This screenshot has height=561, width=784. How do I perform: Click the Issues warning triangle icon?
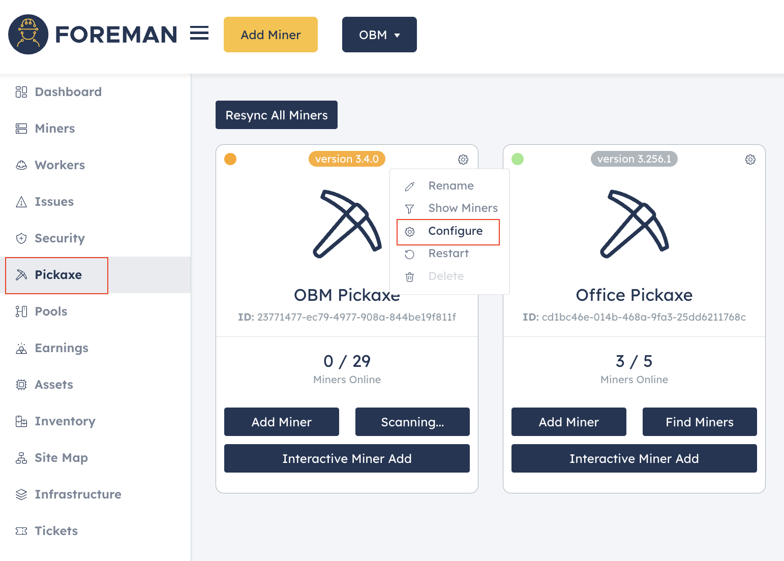coord(21,201)
